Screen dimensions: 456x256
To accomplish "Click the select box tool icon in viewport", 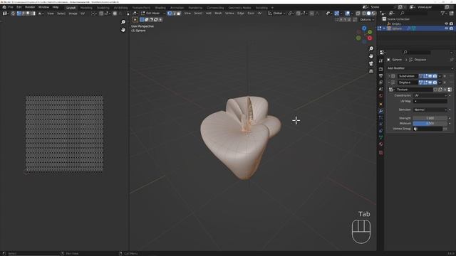I will tap(135, 20).
